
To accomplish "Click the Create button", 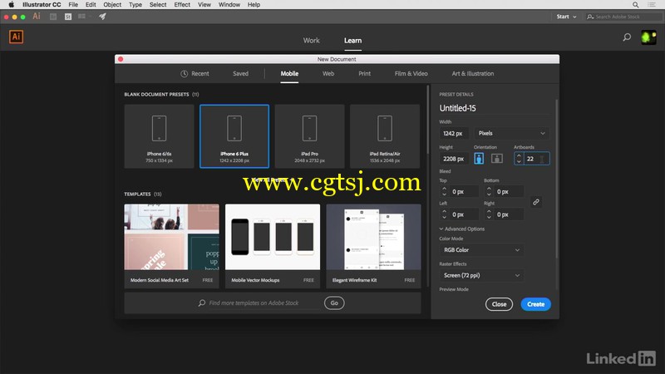I will click(535, 304).
